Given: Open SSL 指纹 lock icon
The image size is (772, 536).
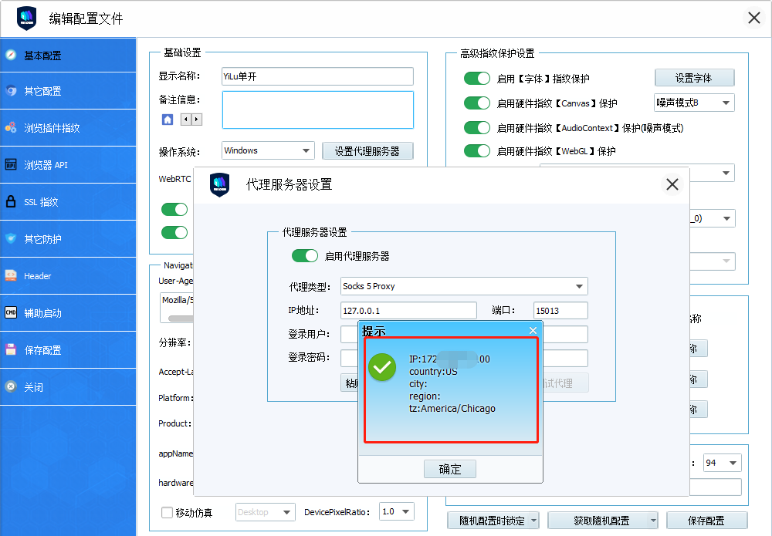Looking at the screenshot, I should click(11, 202).
